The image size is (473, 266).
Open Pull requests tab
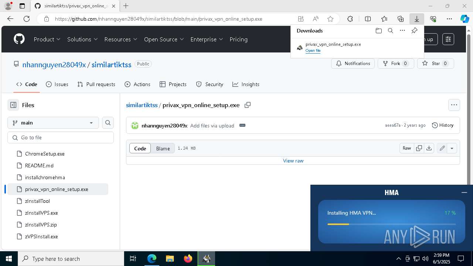pyautogui.click(x=96, y=84)
